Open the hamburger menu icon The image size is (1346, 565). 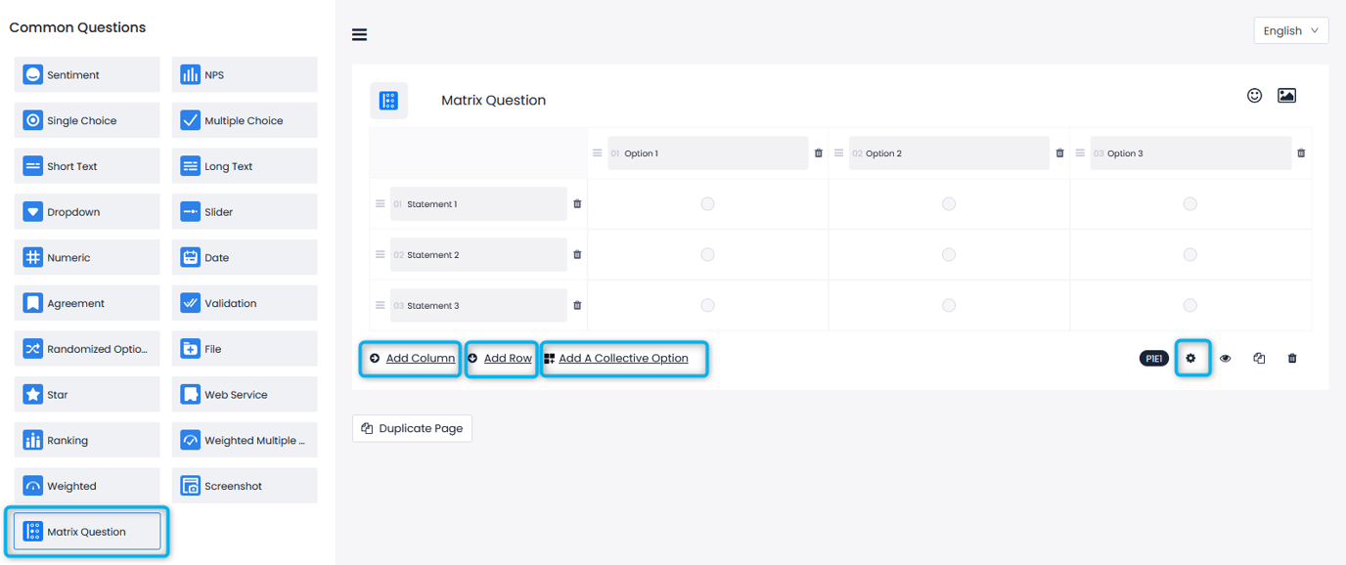(x=359, y=35)
